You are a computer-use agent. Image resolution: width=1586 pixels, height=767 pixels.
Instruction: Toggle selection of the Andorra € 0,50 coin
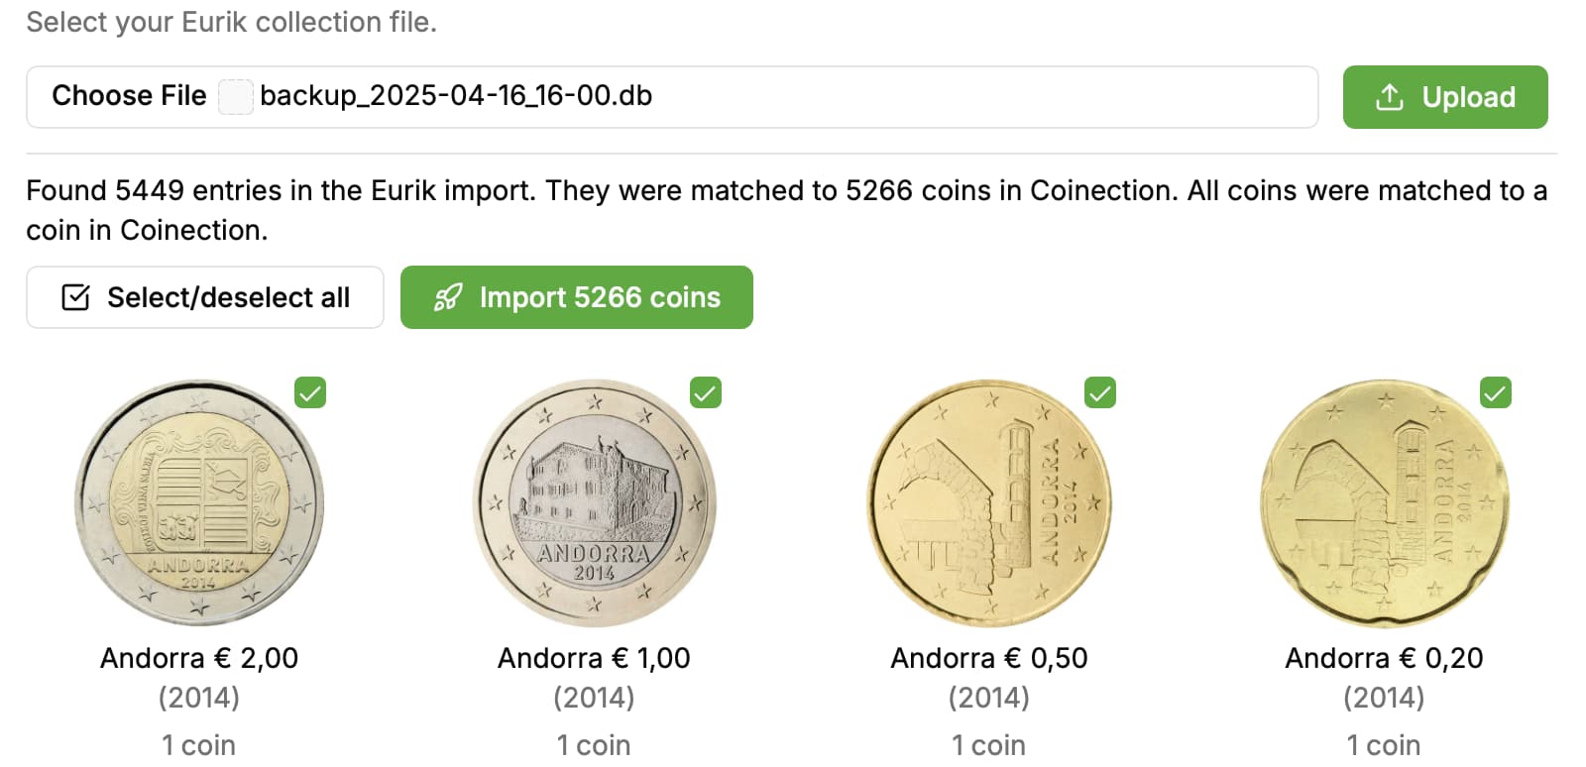tap(1102, 393)
